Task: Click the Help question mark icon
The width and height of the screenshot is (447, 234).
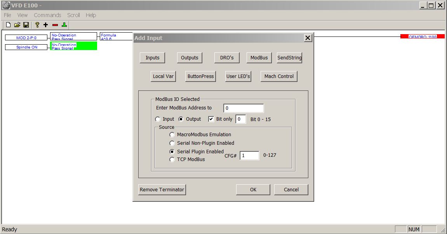Action: pos(37,25)
